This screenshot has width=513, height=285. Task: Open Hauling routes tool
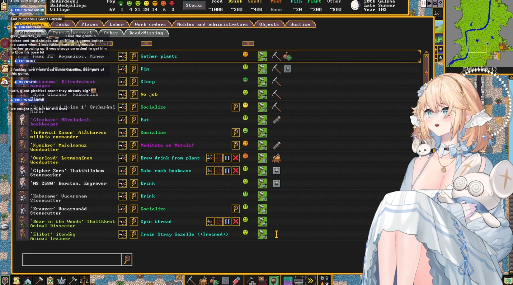point(299,280)
